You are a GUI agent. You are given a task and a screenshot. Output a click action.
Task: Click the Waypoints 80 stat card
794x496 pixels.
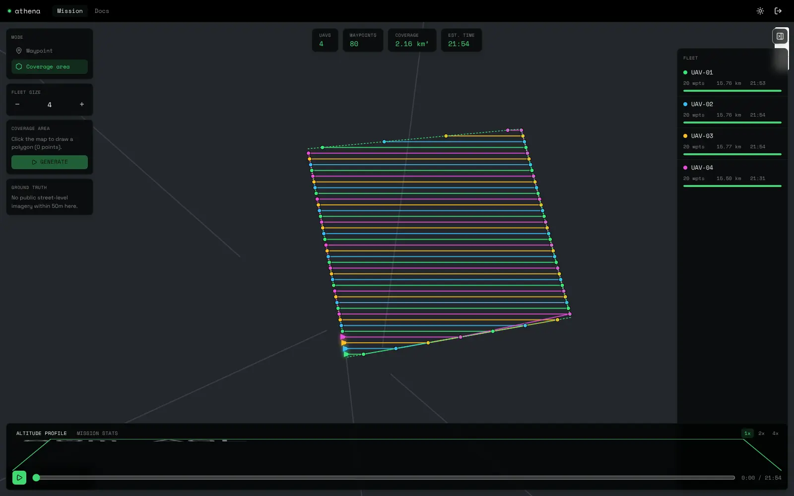[x=363, y=40]
